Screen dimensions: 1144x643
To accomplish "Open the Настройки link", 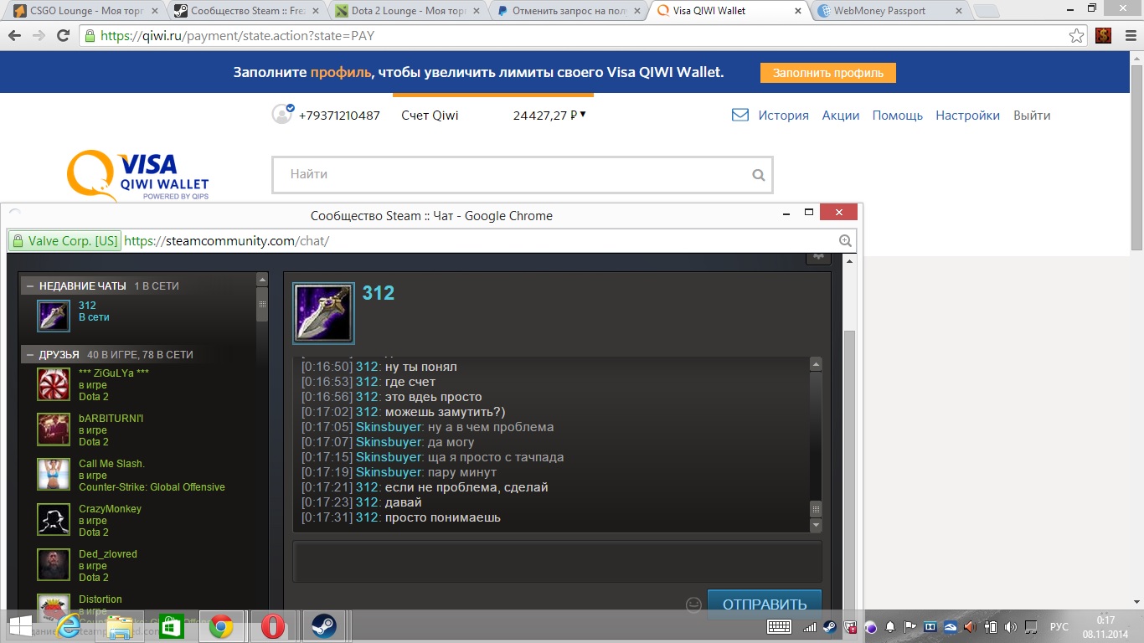I will coord(968,116).
